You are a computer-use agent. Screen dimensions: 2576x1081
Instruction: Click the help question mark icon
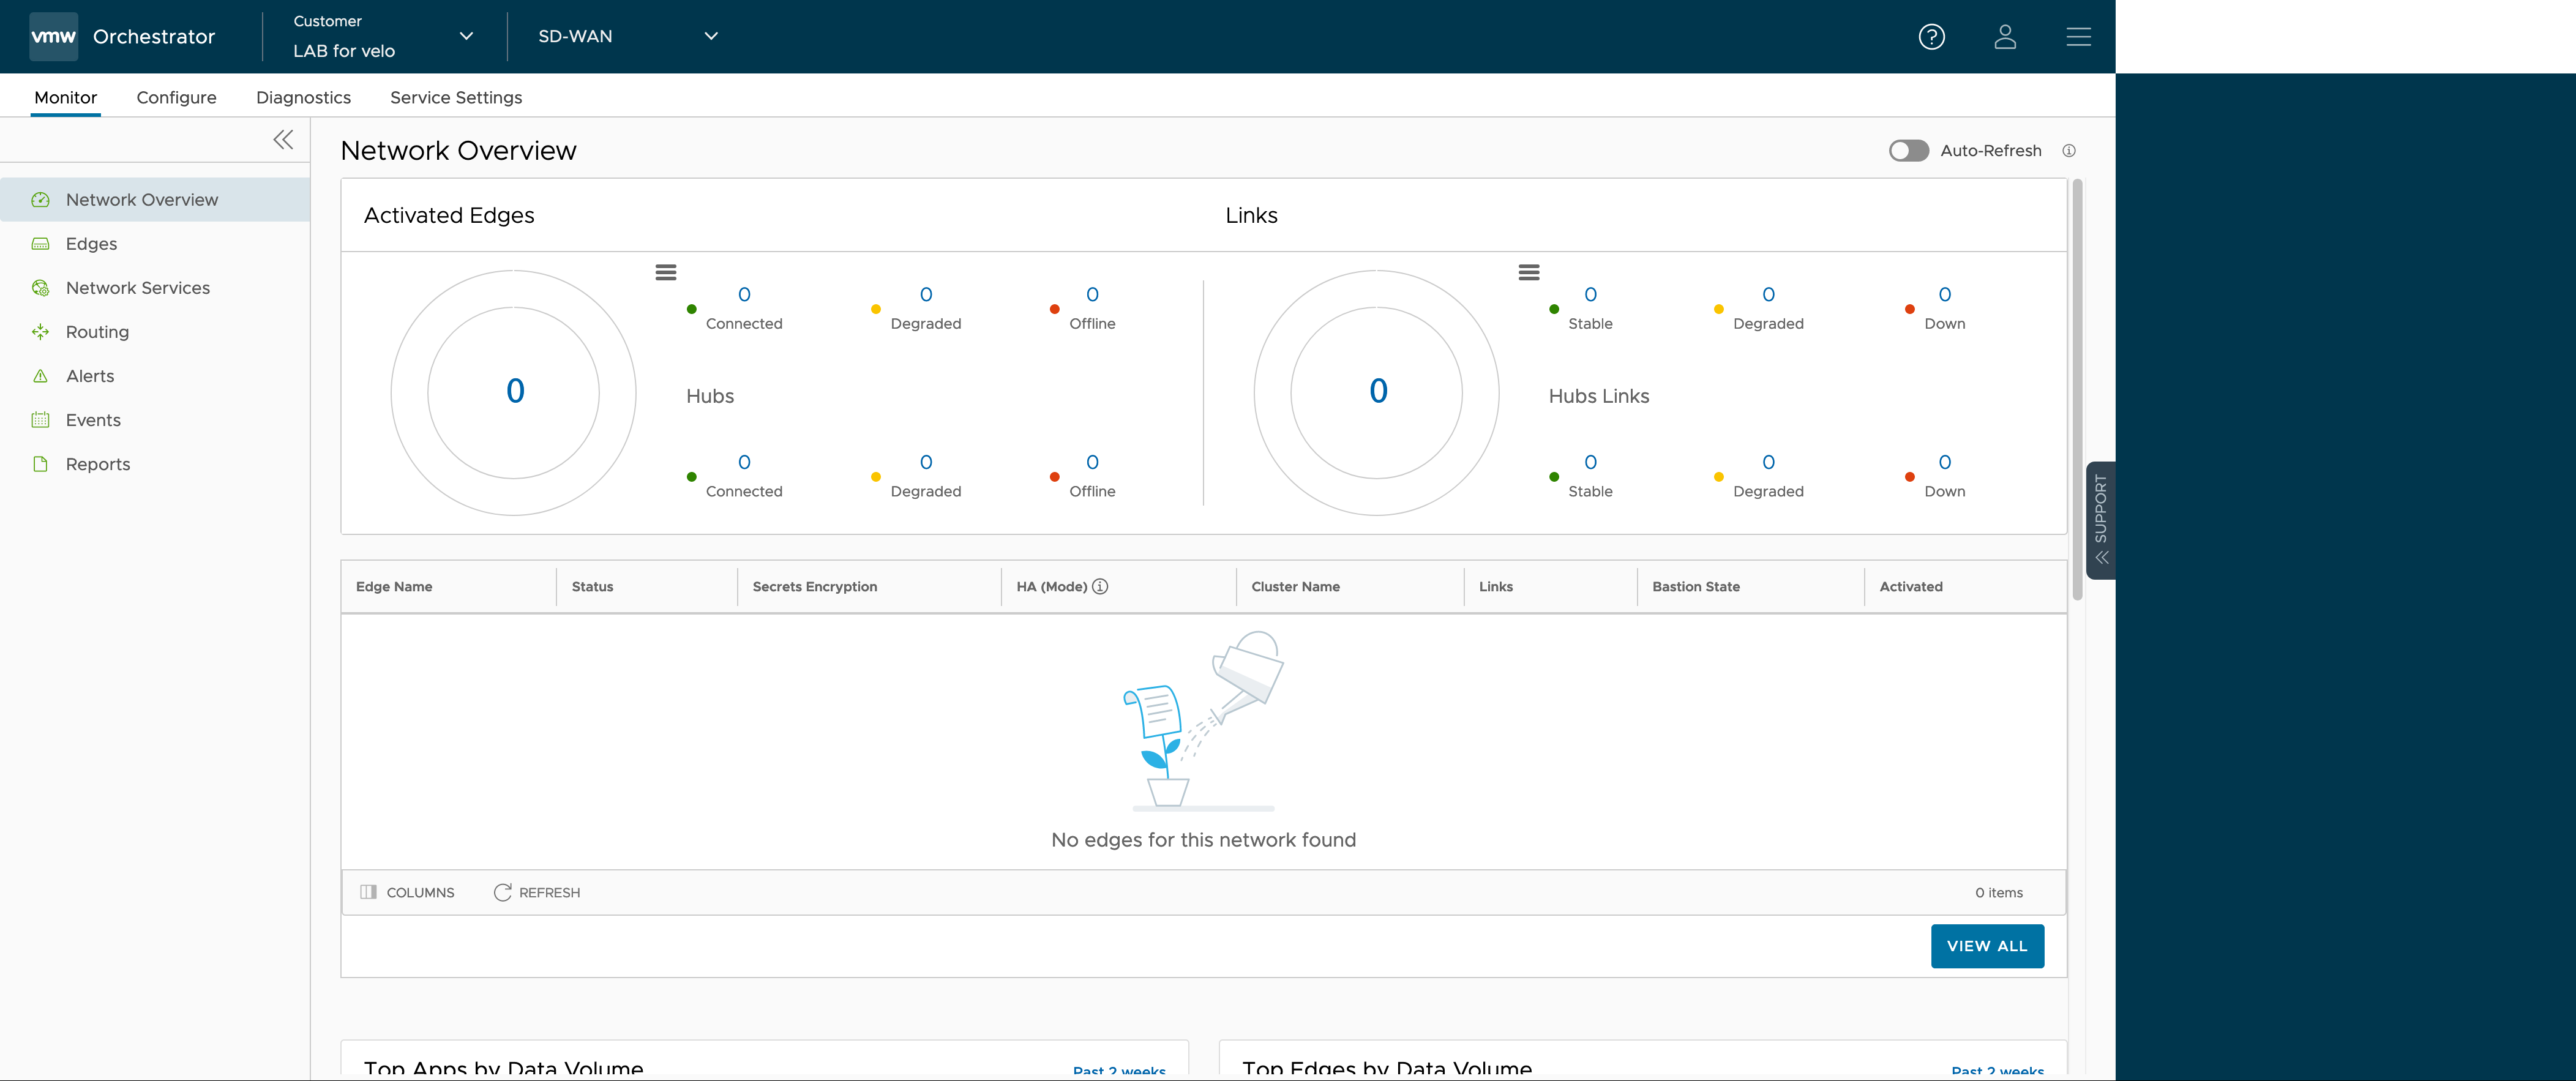[1931, 37]
